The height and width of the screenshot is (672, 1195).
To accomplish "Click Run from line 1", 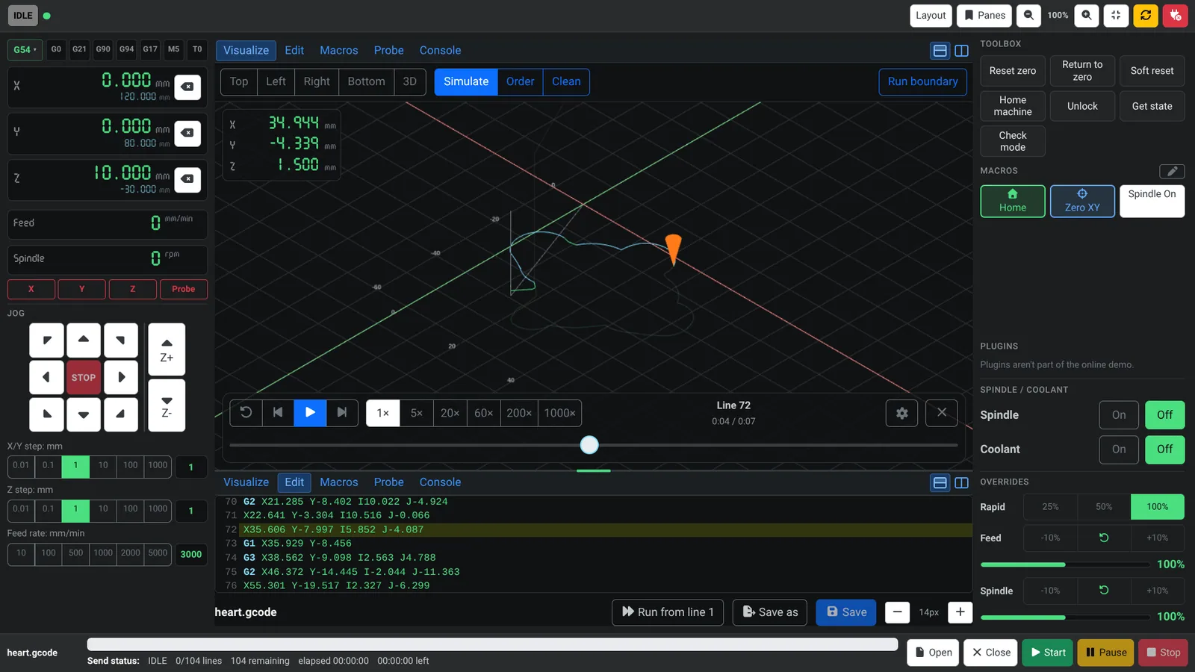I will (668, 612).
